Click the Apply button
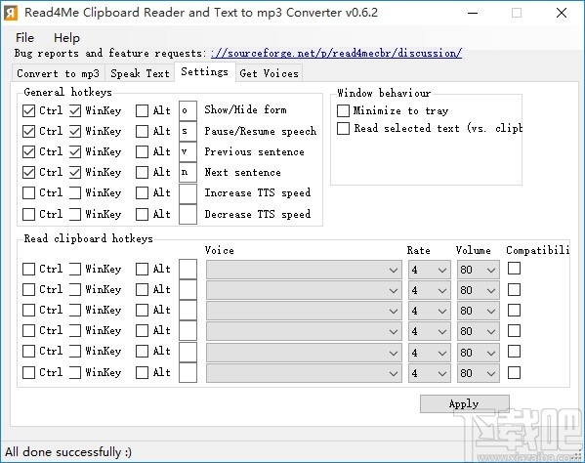The height and width of the screenshot is (463, 585). 465,403
